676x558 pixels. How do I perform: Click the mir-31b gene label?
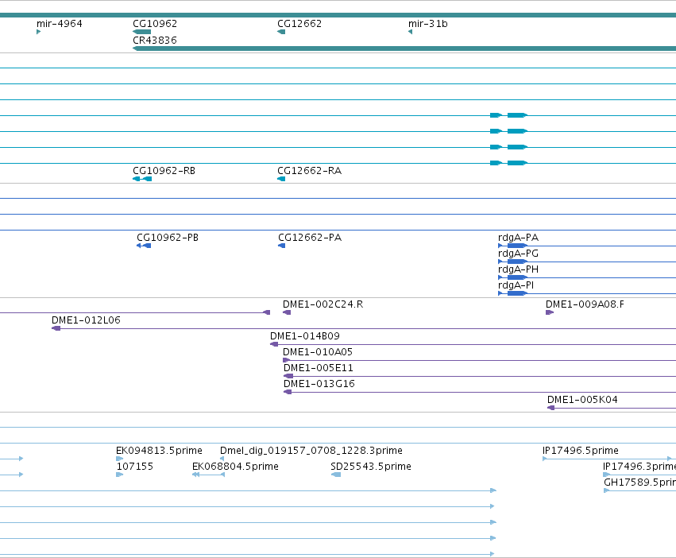pos(427,24)
